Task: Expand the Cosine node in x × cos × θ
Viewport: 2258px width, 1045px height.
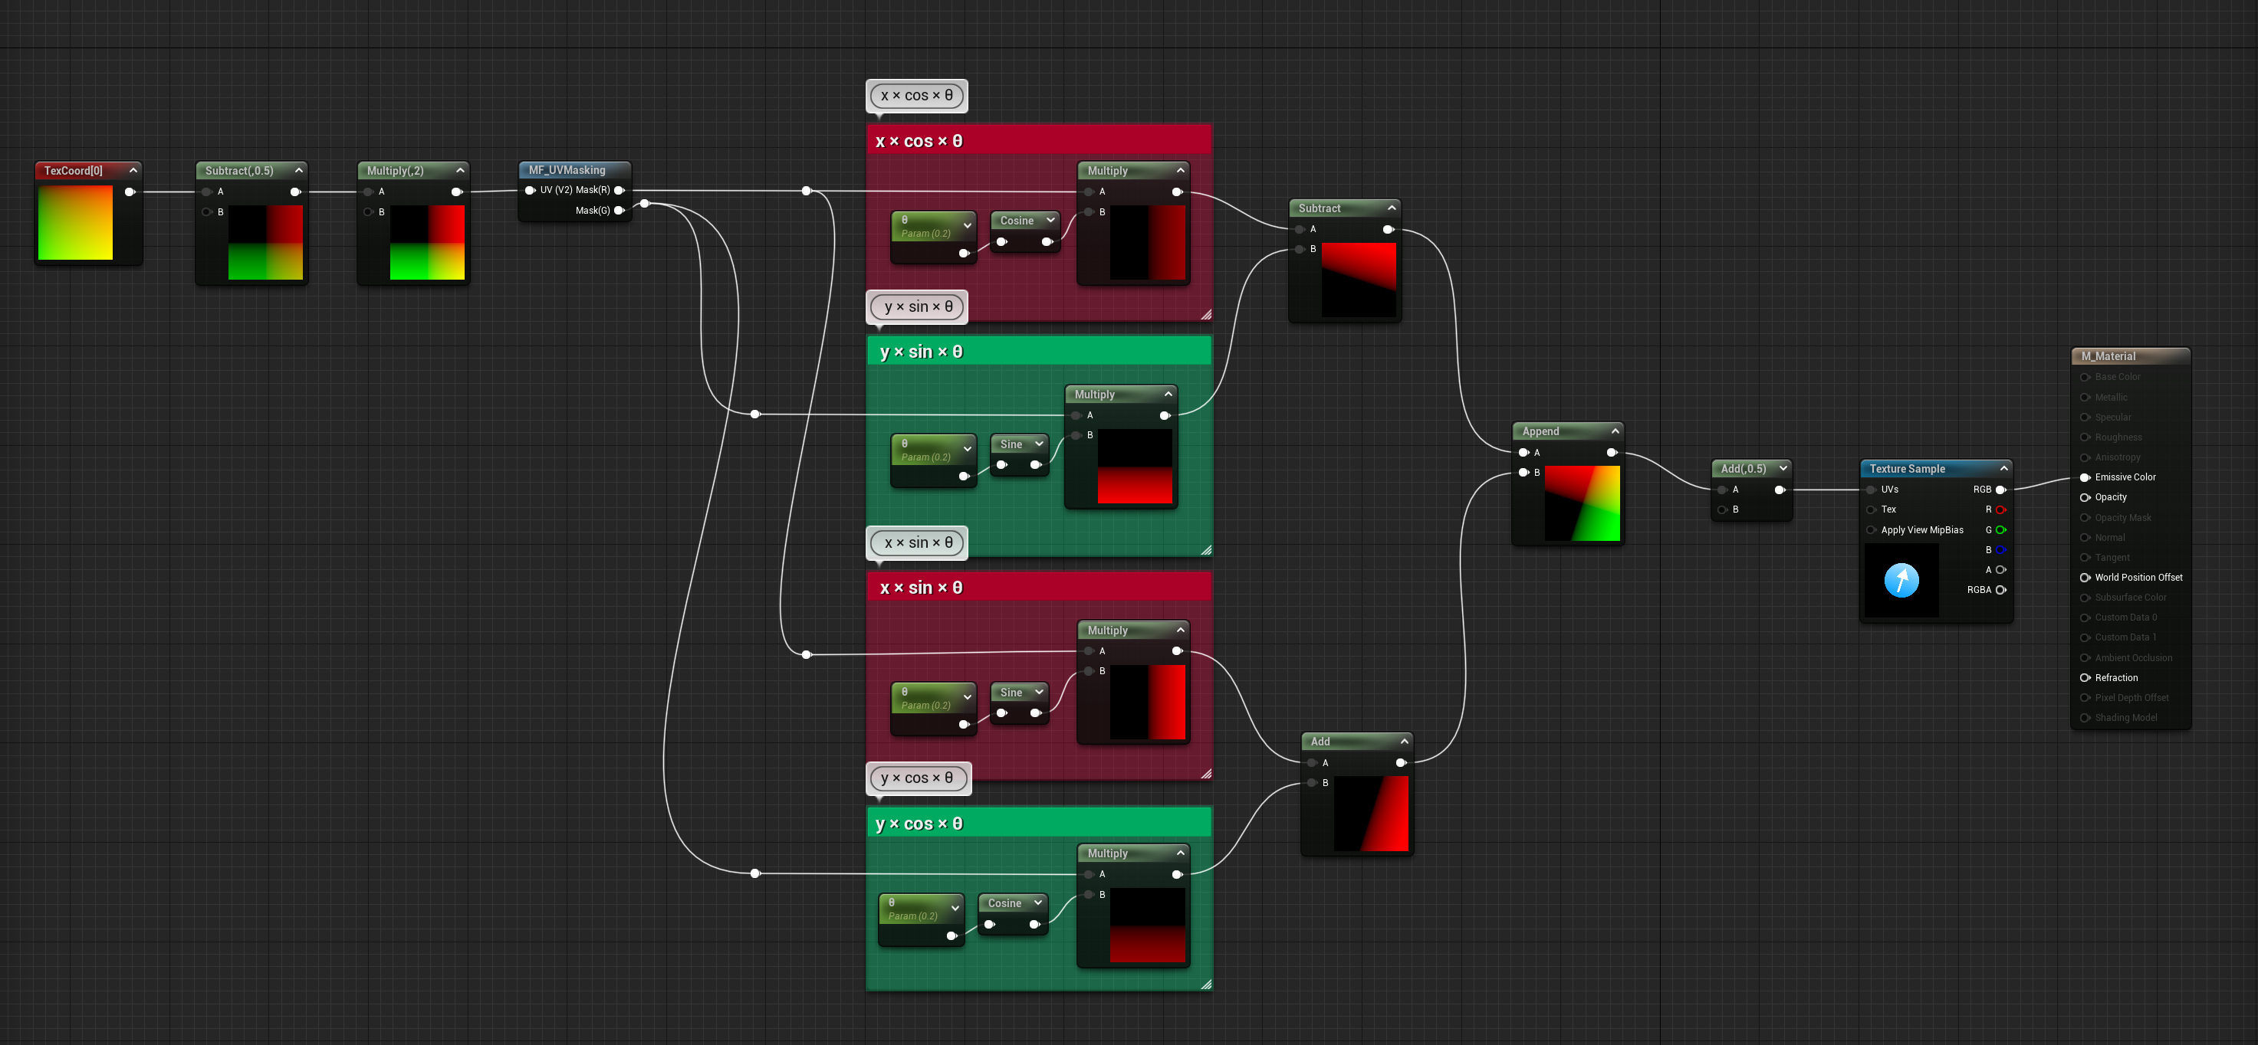Action: click(1050, 220)
